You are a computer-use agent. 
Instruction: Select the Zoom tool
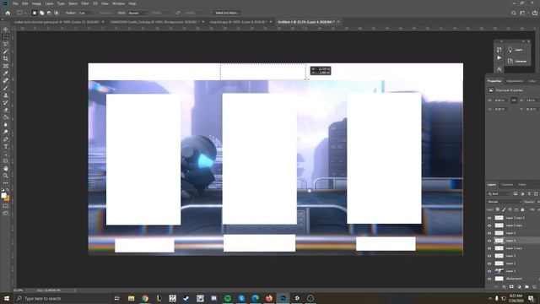(x=6, y=176)
